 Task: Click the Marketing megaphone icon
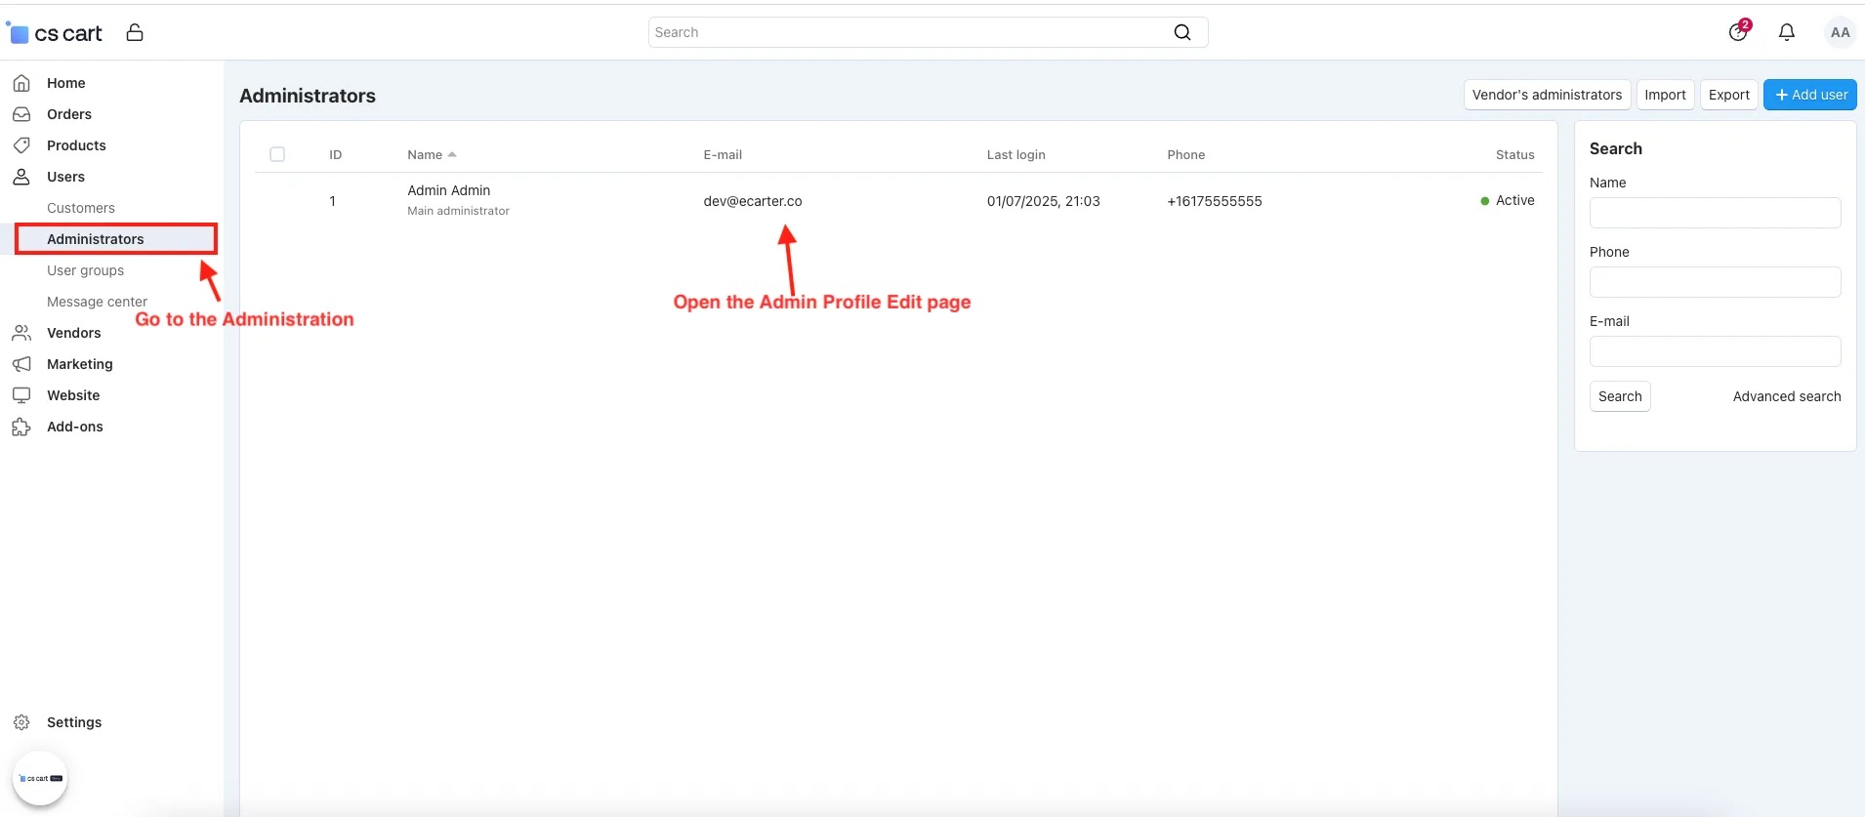click(21, 364)
